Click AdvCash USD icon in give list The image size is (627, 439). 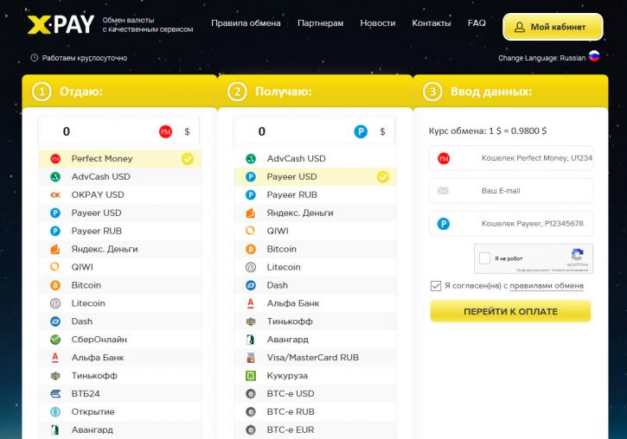click(55, 177)
